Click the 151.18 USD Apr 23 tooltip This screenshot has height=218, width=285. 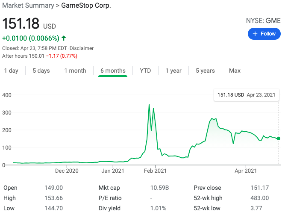coord(246,95)
